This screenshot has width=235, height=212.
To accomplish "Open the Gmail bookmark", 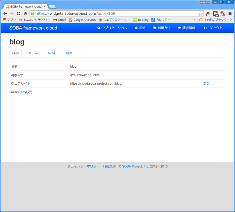I will tap(60, 20).
